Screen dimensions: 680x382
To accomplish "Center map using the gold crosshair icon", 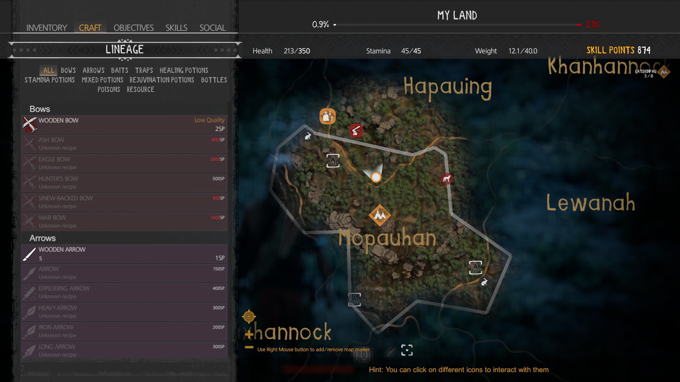I will point(249,316).
